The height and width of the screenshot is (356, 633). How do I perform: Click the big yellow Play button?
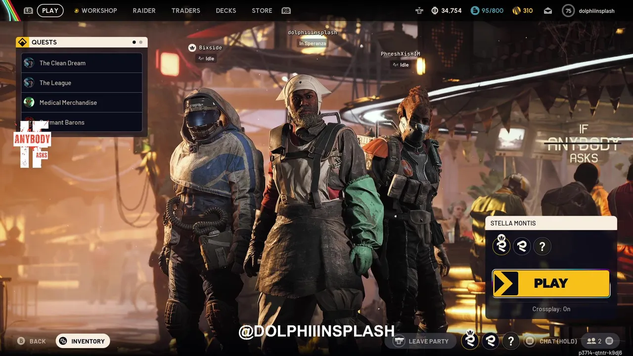click(551, 283)
